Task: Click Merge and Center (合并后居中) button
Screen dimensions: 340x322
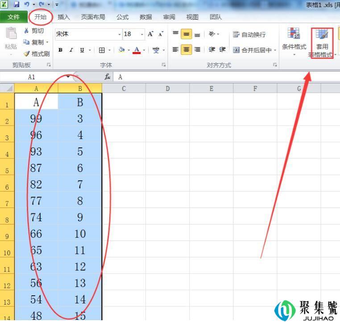Action: coord(253,50)
